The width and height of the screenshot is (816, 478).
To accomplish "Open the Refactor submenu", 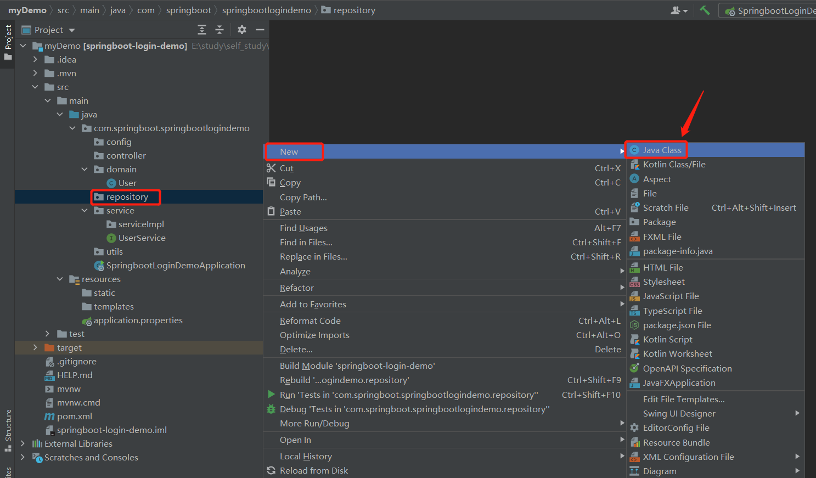I will (x=445, y=288).
